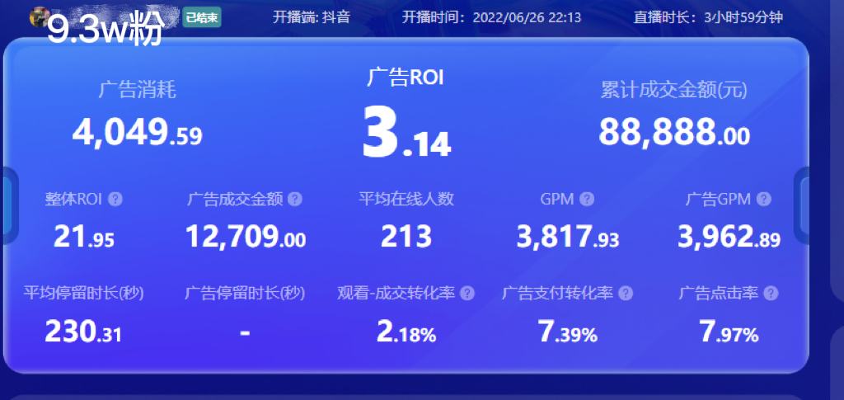Click the right carousel arrow handle
Image resolution: width=844 pixels, height=400 pixels.
pyautogui.click(x=802, y=205)
